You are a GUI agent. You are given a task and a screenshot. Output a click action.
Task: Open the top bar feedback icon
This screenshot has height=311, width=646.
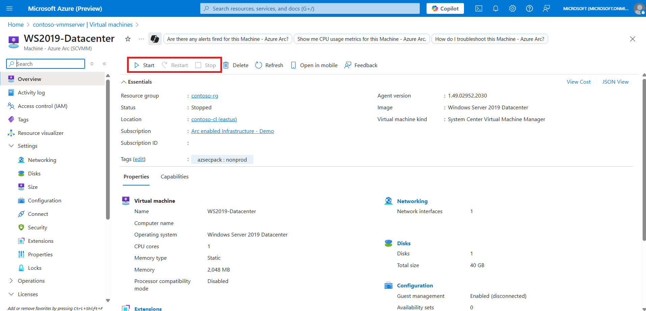coord(546,8)
